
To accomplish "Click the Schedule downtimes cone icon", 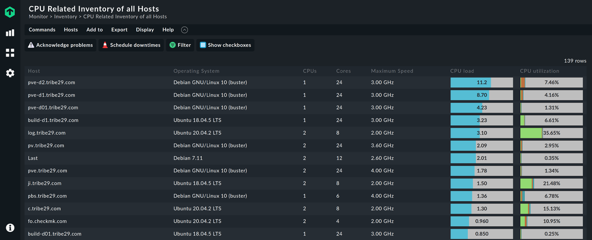I will (x=105, y=45).
